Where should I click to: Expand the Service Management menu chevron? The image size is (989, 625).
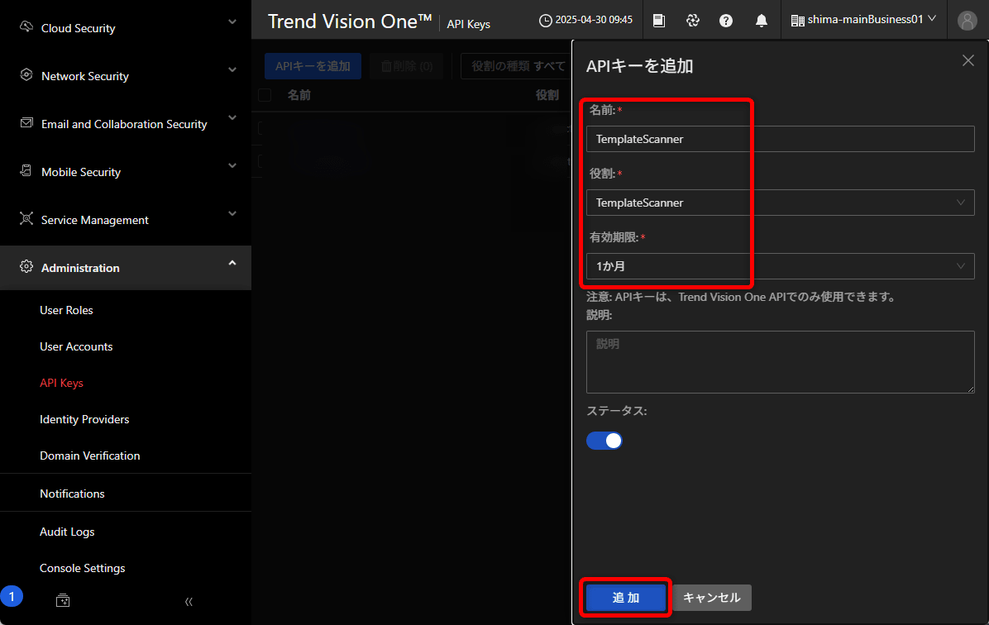(x=232, y=213)
